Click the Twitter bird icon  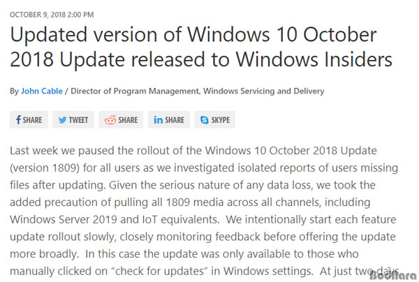click(62, 120)
